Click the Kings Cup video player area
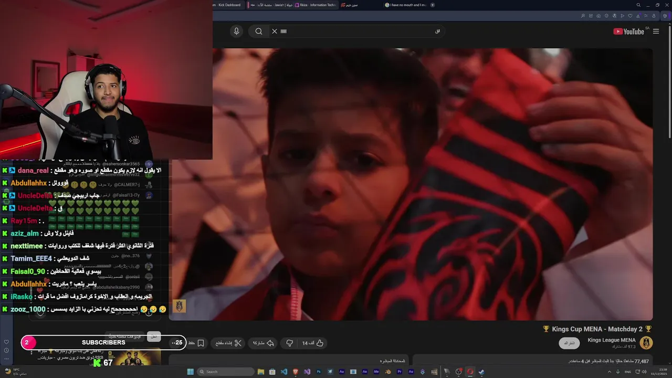 [x=411, y=184]
